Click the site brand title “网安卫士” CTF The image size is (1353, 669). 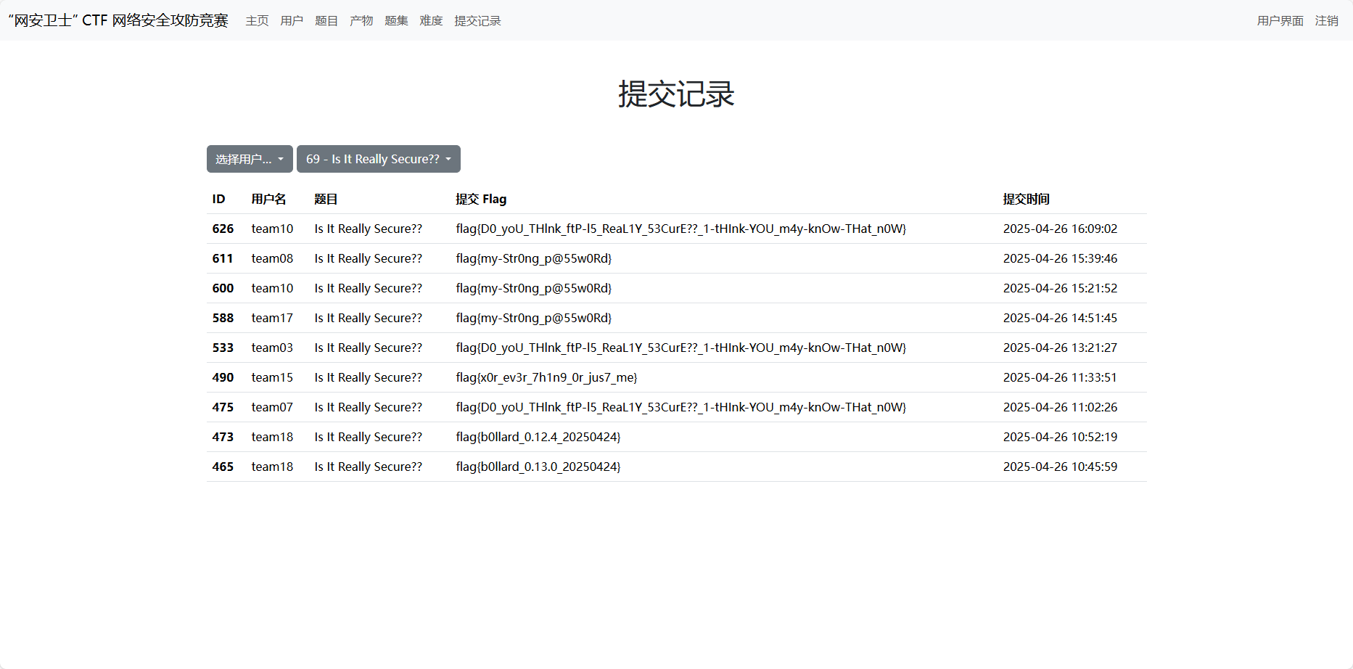(x=118, y=20)
